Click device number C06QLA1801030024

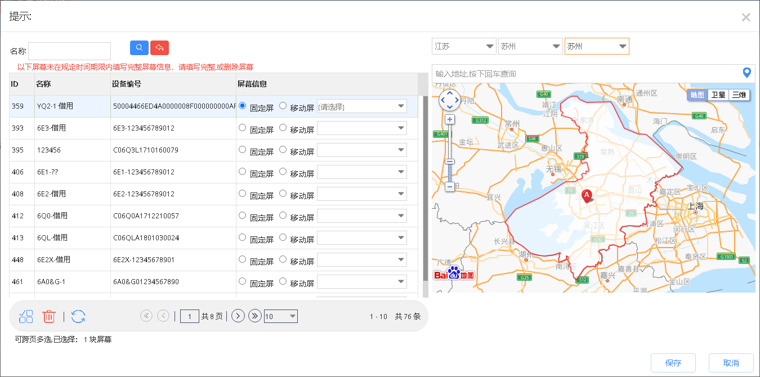[146, 238]
